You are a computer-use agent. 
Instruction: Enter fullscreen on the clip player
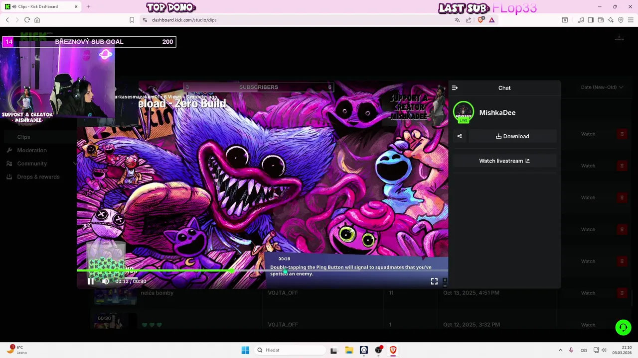point(434,281)
